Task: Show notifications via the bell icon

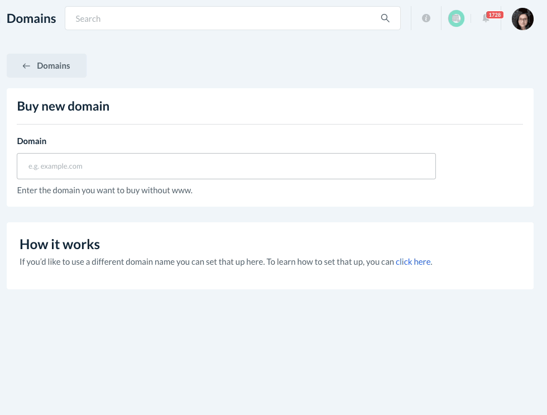Action: 486,20
